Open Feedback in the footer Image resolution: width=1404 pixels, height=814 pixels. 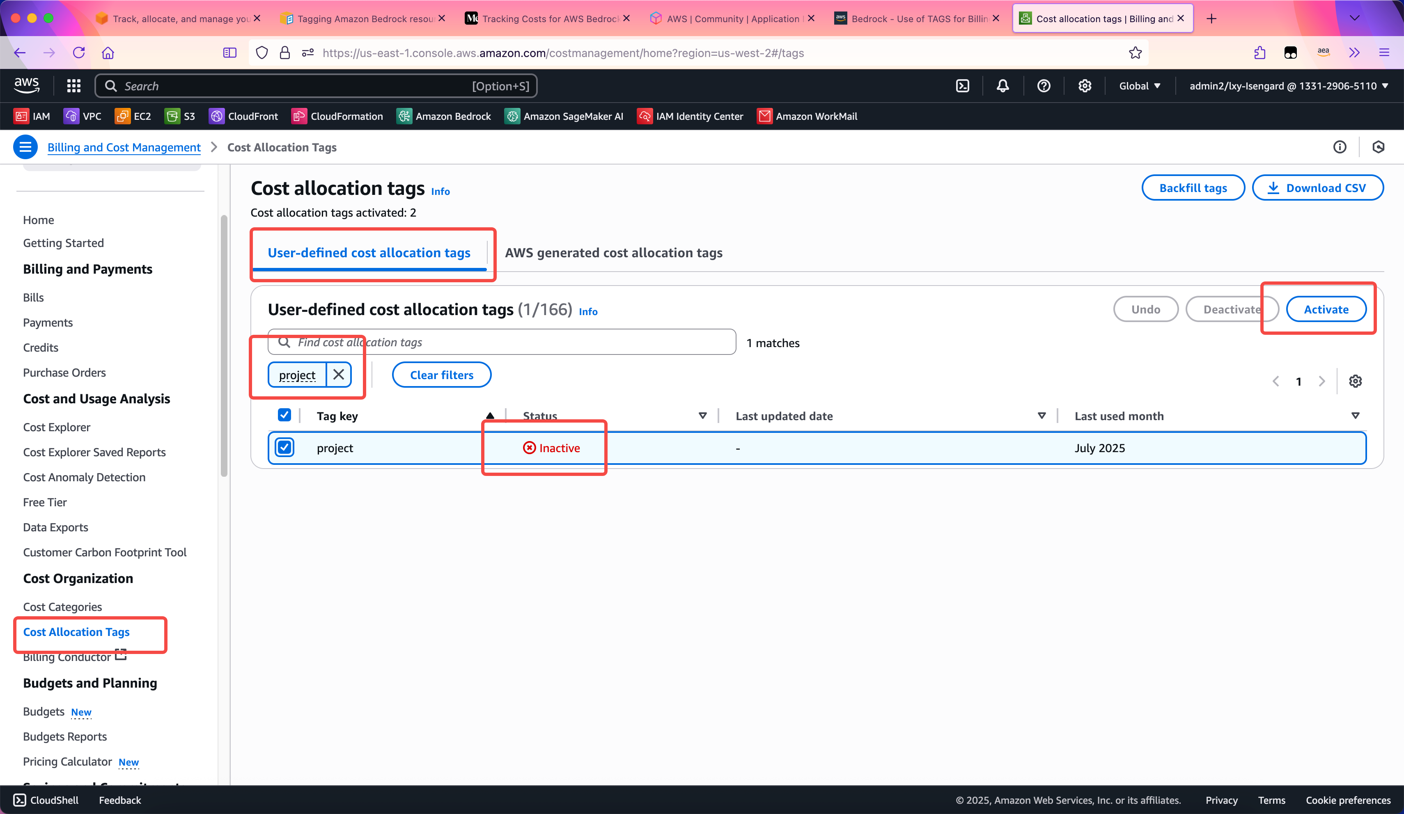(120, 800)
